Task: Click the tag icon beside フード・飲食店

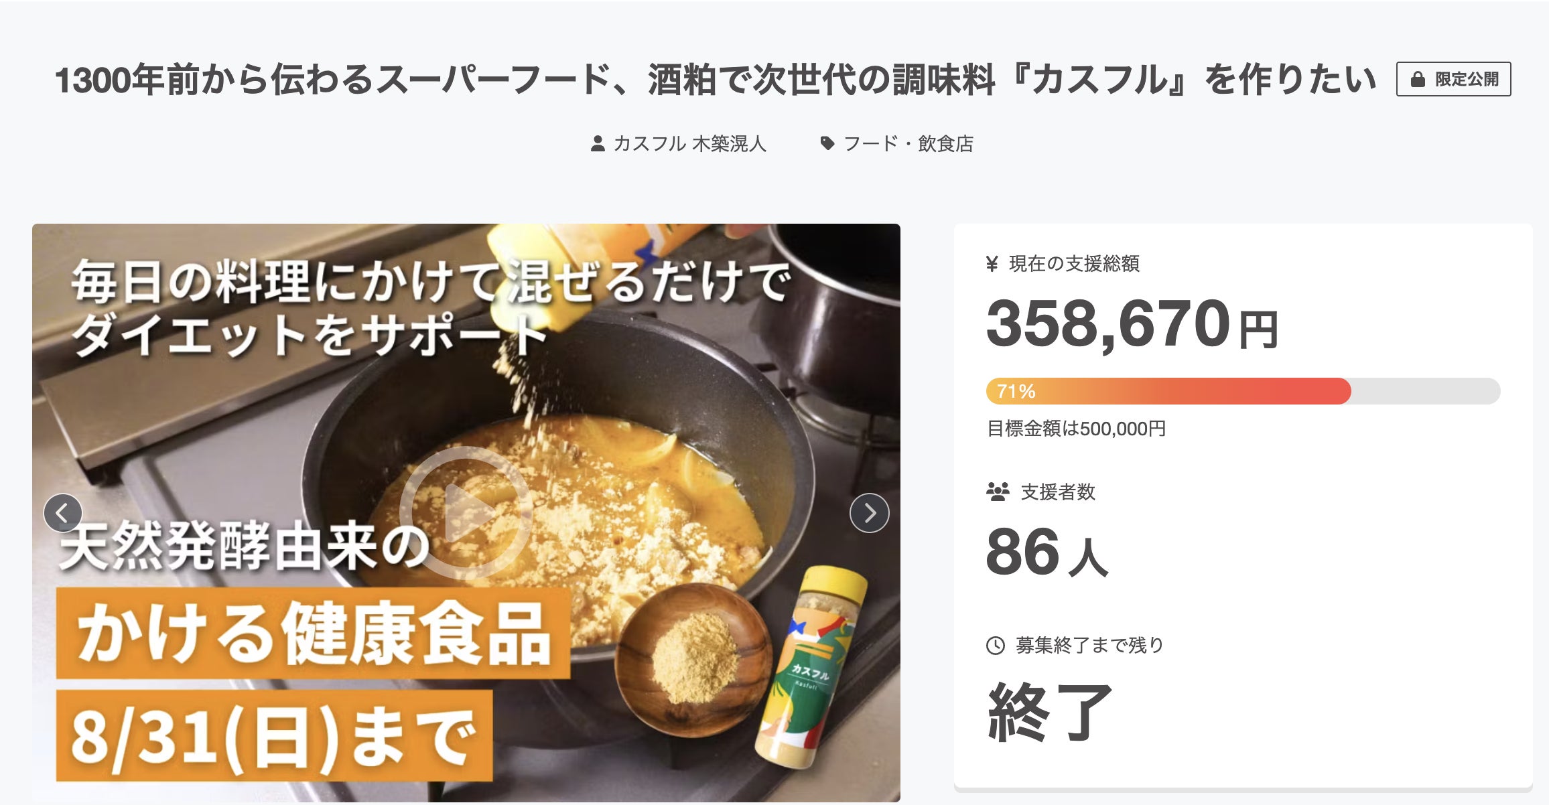Action: click(827, 143)
